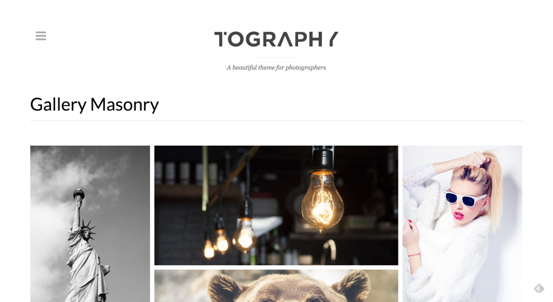Click the Gallery Masonry page heading
Image resolution: width=553 pixels, height=302 pixels.
click(x=95, y=105)
